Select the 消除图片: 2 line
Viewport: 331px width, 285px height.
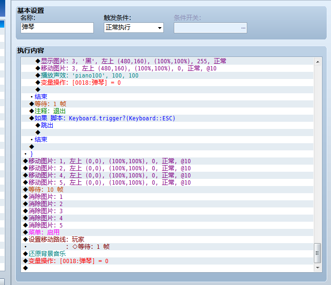tap(167, 204)
